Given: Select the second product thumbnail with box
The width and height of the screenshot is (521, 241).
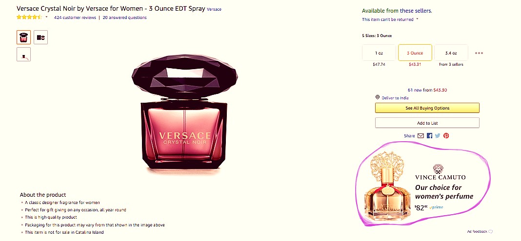Looking at the screenshot, I should (x=40, y=37).
